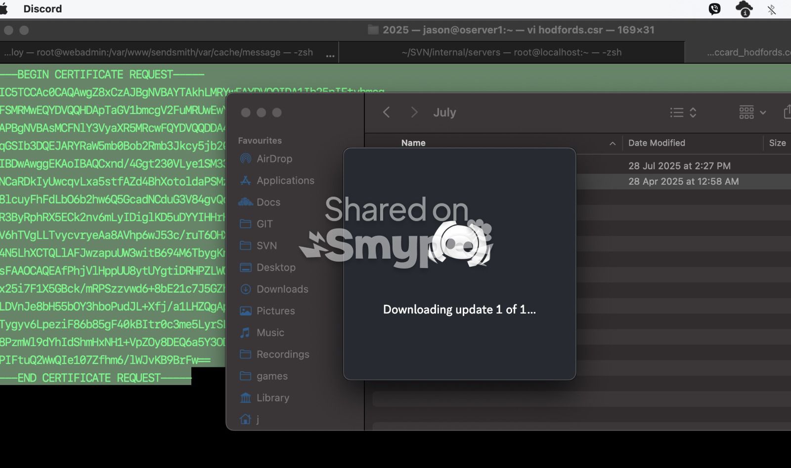This screenshot has height=468, width=791.
Task: Switch list view style selector
Action: (683, 113)
